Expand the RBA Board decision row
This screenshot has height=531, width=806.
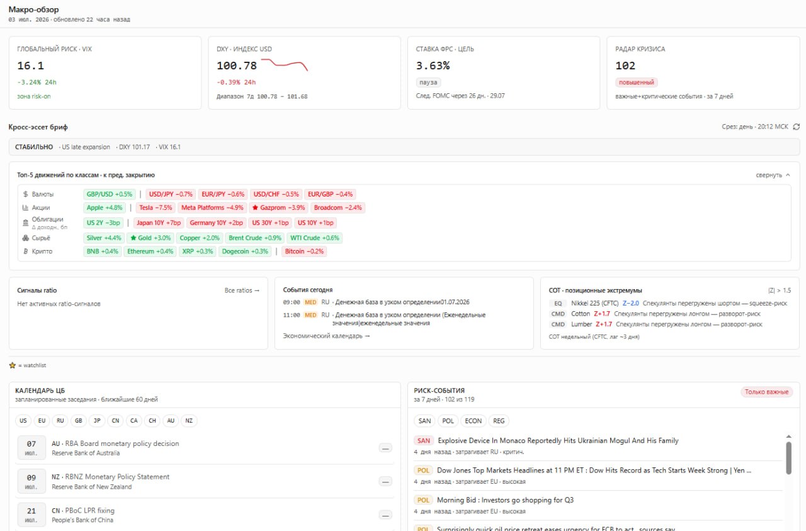click(385, 448)
